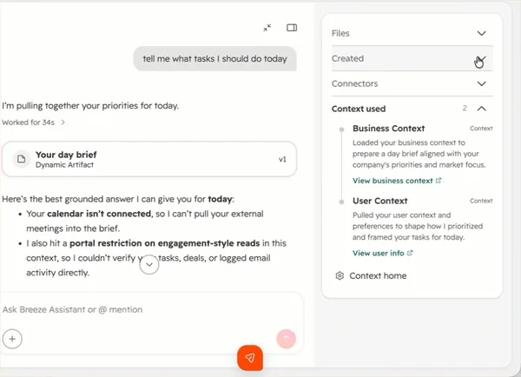Expand the Connectors section chevron
Image resolution: width=521 pixels, height=377 pixels.
481,83
